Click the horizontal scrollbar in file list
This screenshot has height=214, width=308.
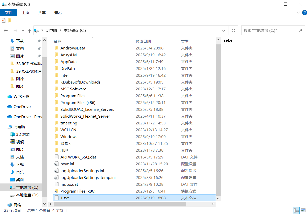point(131,204)
